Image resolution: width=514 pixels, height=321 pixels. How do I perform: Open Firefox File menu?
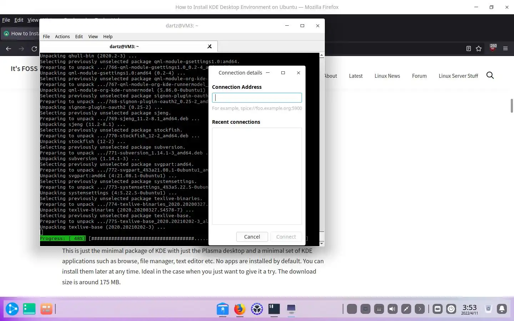click(x=6, y=20)
